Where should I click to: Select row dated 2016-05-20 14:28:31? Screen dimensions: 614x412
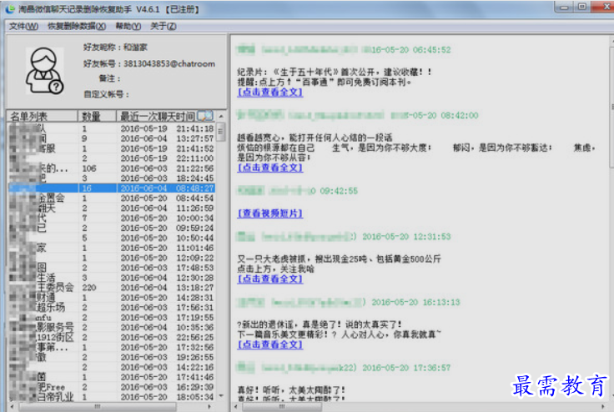tap(112, 298)
